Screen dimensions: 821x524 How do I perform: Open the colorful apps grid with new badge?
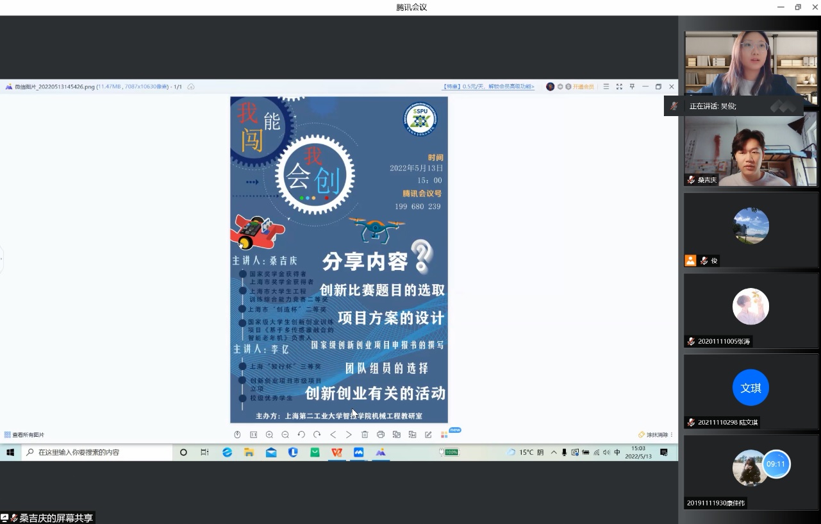point(444,435)
